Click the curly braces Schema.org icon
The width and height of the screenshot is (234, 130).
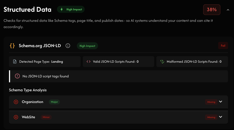pos(12,46)
